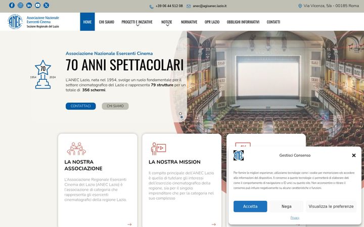Click the presenter icon above La Nostra Mission

[x=158, y=148]
